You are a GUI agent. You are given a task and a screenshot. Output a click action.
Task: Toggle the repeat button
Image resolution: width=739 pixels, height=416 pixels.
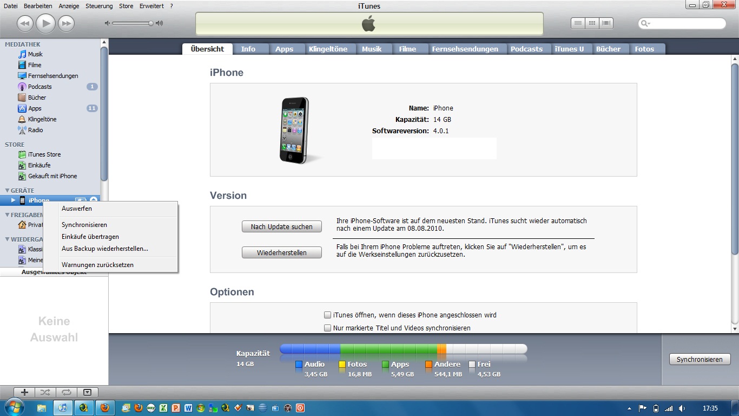click(x=66, y=392)
